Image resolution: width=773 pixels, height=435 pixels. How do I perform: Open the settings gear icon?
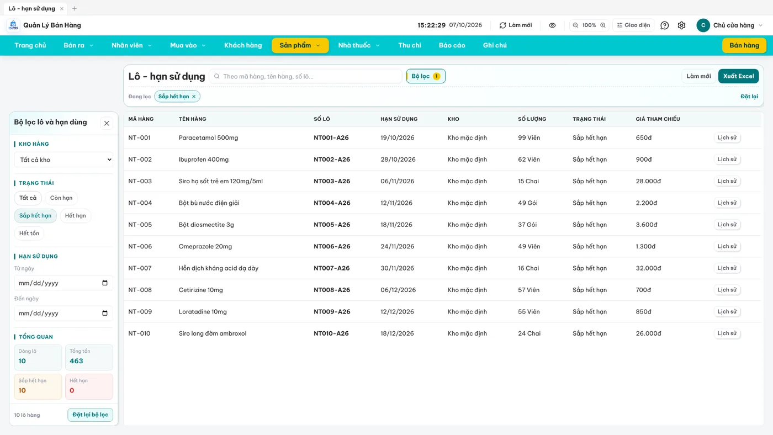click(x=681, y=25)
